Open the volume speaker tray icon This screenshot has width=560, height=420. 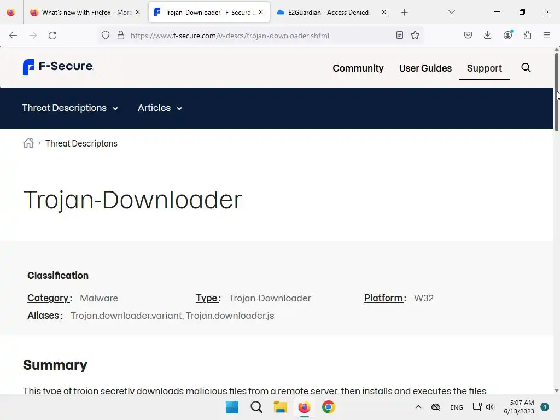coord(490,407)
